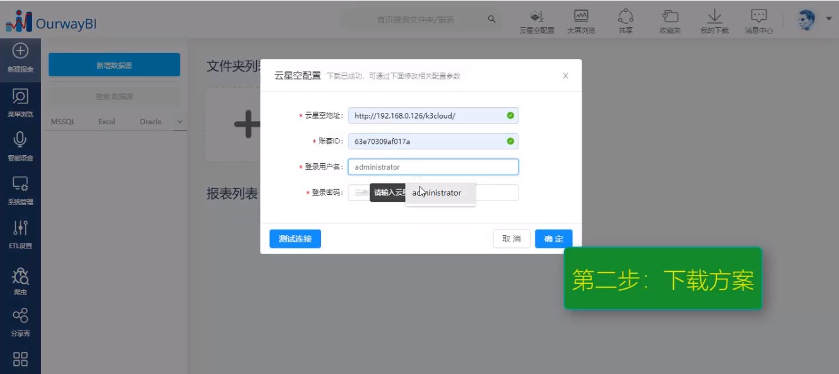This screenshot has height=374, width=839.
Task: Click the 测试连接 test connection button
Action: click(295, 238)
